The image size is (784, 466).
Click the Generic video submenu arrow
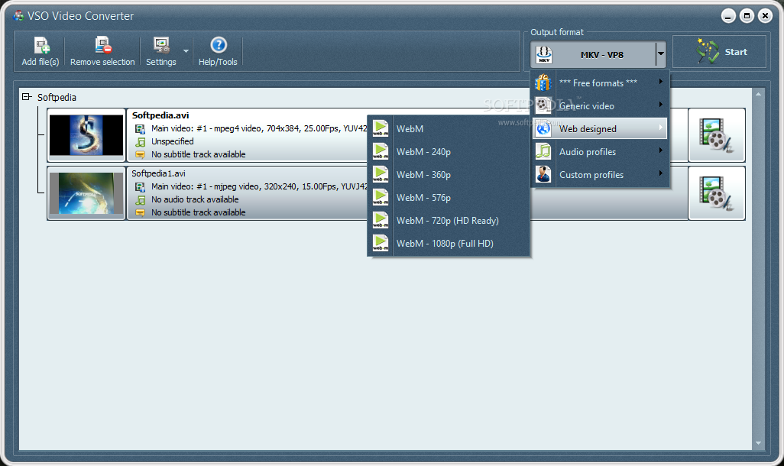coord(661,105)
